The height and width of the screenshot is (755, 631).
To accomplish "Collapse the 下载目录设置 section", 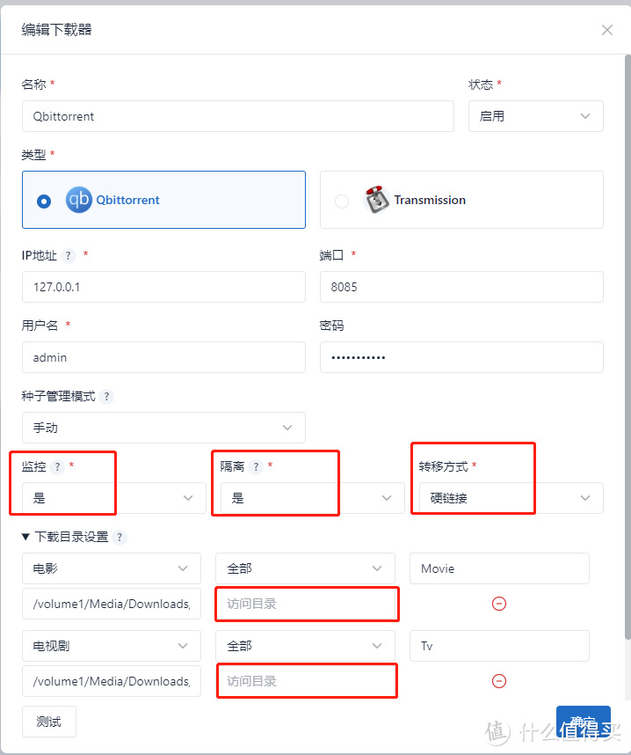I will (x=26, y=537).
